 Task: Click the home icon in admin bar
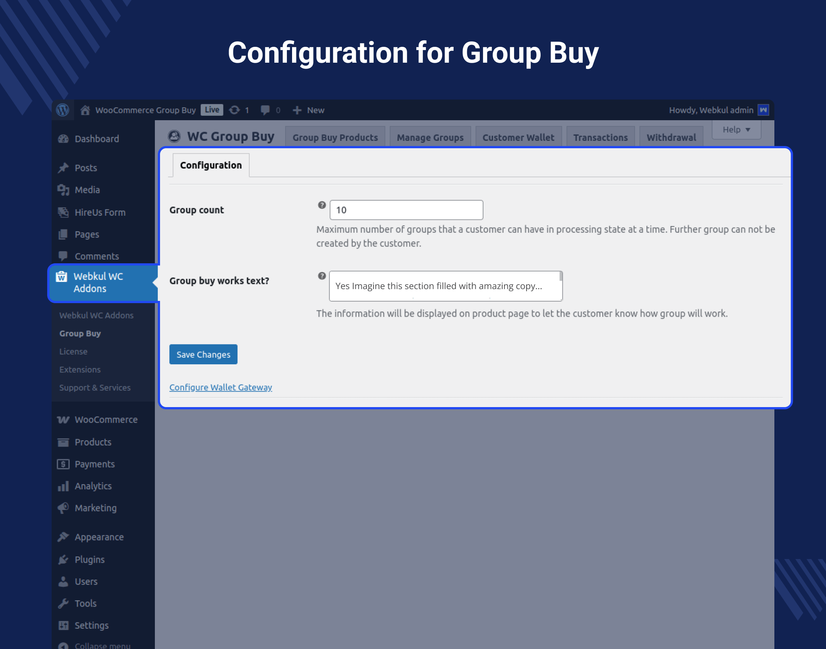85,110
